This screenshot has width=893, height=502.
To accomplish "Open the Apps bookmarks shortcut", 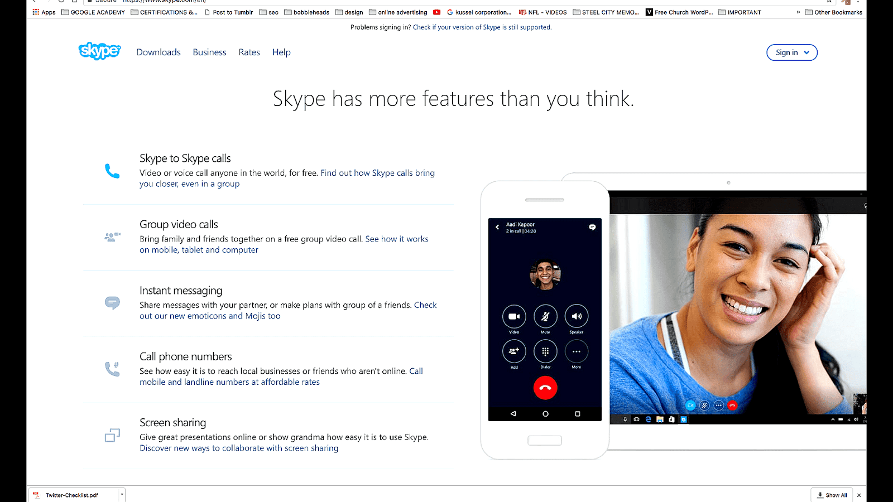I will pos(44,12).
